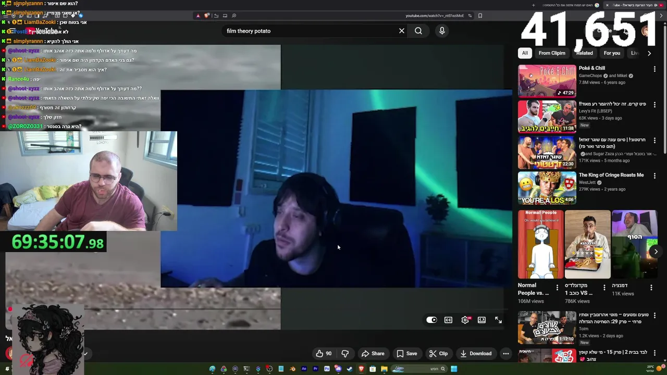
Task: Open Normal People vs. short
Action: click(x=541, y=244)
